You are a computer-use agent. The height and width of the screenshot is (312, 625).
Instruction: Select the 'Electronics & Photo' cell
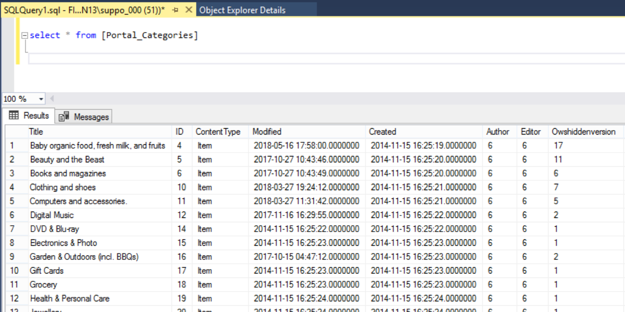99,243
